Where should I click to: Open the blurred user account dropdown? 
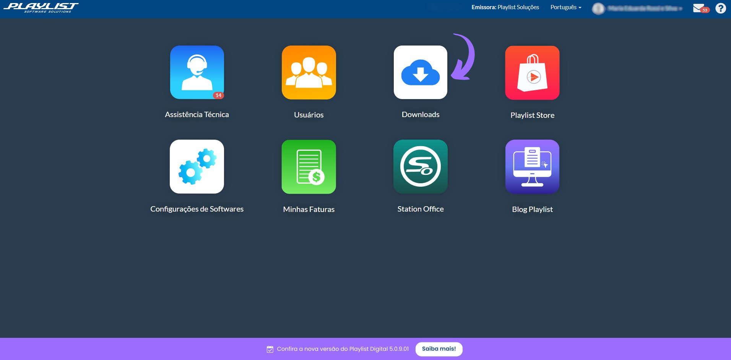coord(638,8)
